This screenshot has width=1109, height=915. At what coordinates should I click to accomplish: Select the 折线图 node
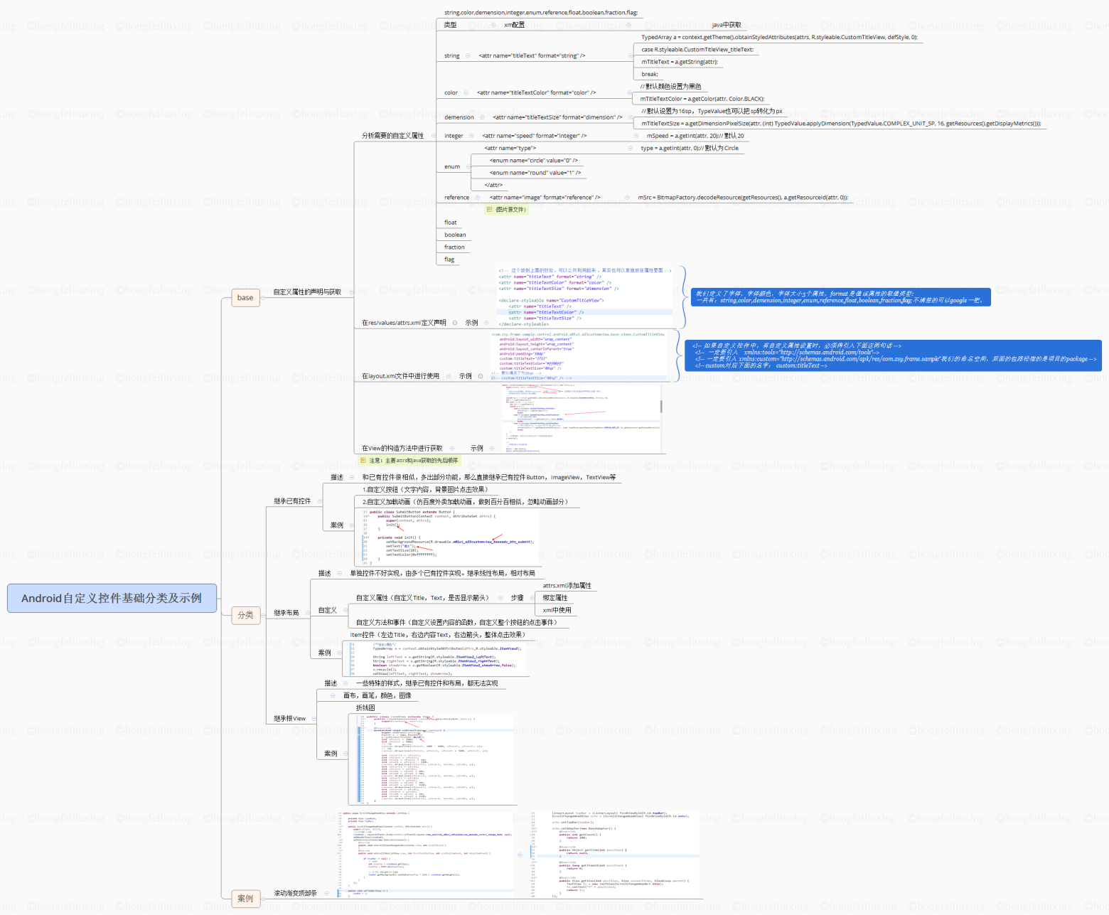(365, 708)
